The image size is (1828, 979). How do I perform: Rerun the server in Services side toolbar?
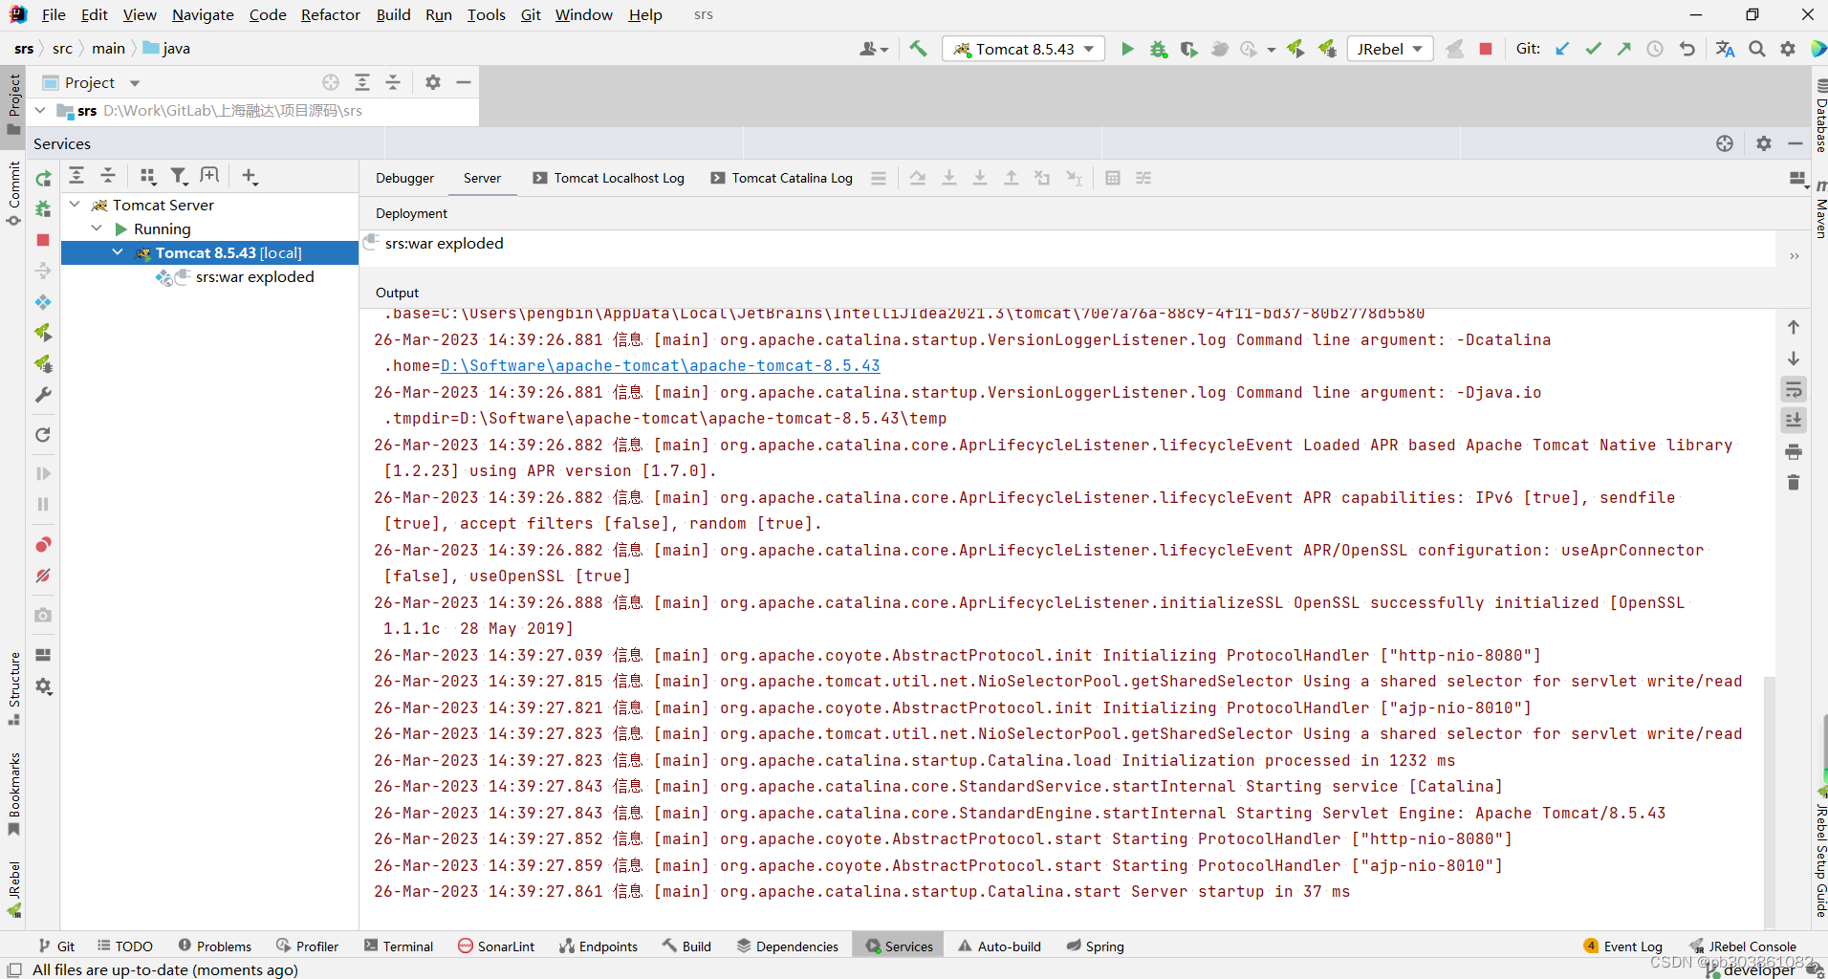[x=43, y=179]
